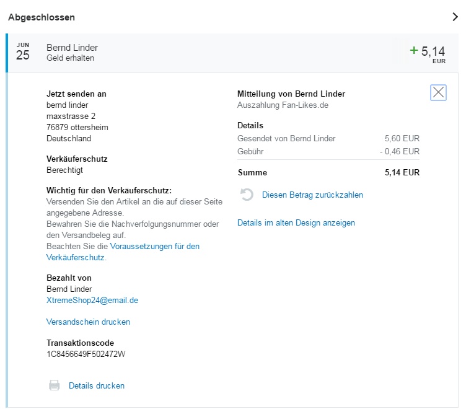Click the 5,14 EUR amount in the row header
This screenshot has width=466, height=409.
[433, 52]
